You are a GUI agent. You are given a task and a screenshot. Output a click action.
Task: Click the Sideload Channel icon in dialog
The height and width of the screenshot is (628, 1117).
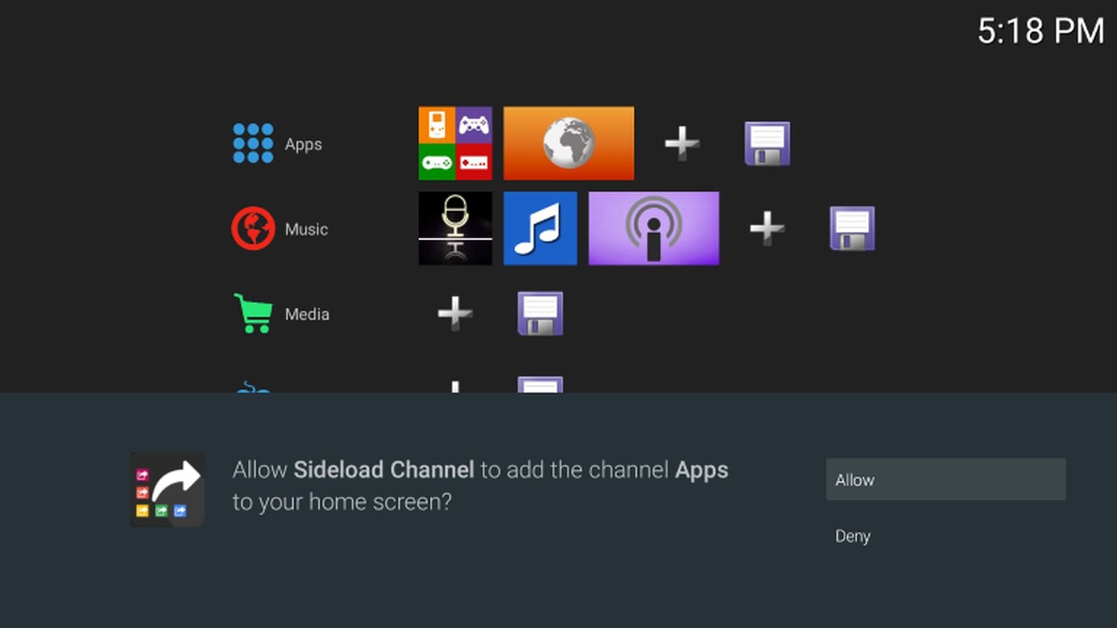[x=168, y=490]
